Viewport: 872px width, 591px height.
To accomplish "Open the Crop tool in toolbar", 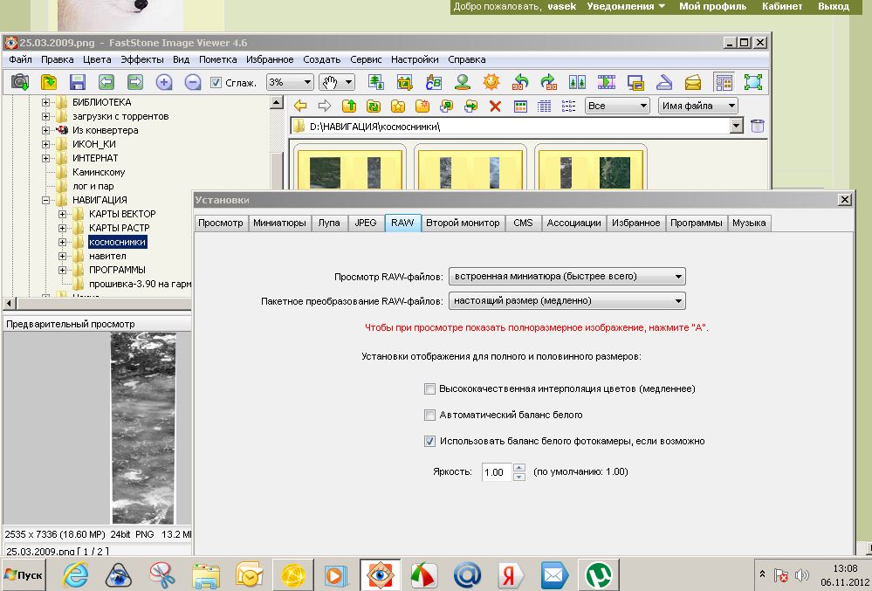I will [404, 82].
